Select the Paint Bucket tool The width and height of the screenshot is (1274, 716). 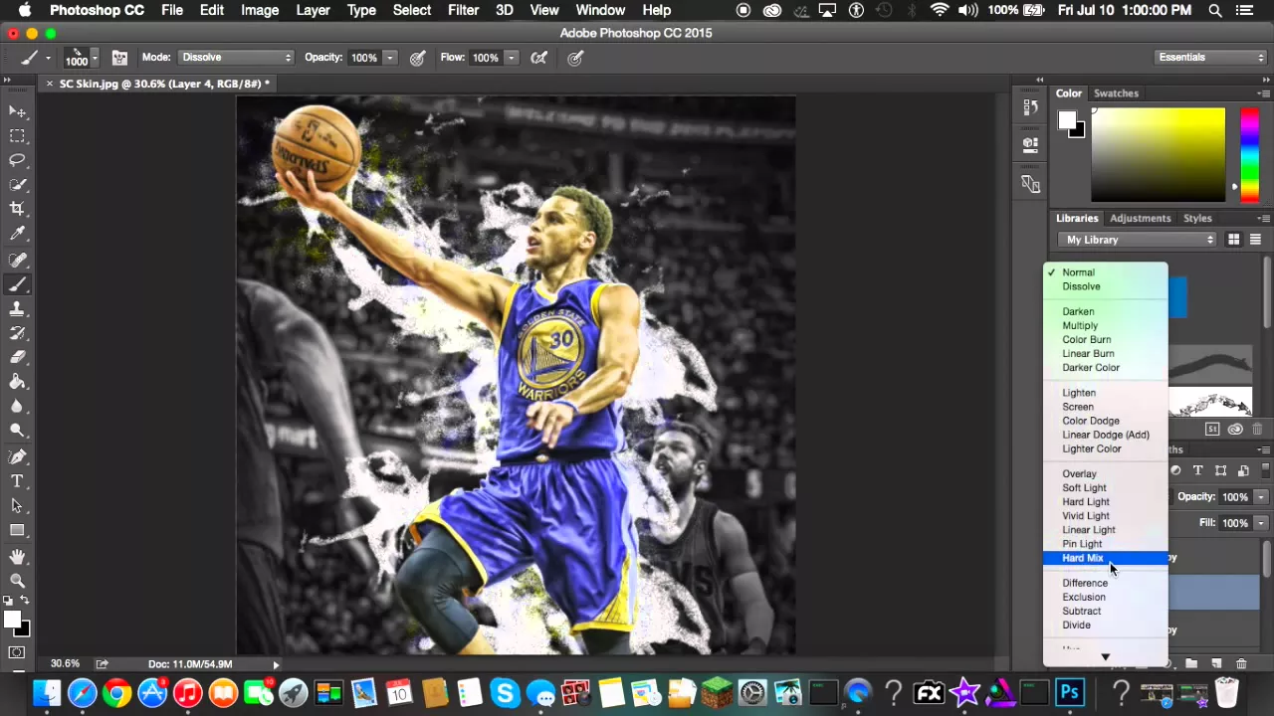point(17,382)
